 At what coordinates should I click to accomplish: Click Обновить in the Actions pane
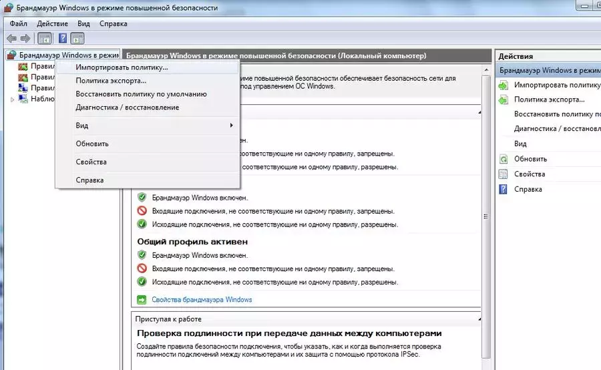click(x=530, y=159)
